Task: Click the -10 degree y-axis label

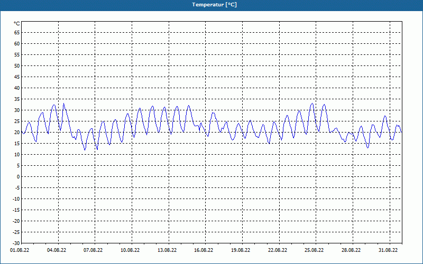Action: pyautogui.click(x=16, y=199)
